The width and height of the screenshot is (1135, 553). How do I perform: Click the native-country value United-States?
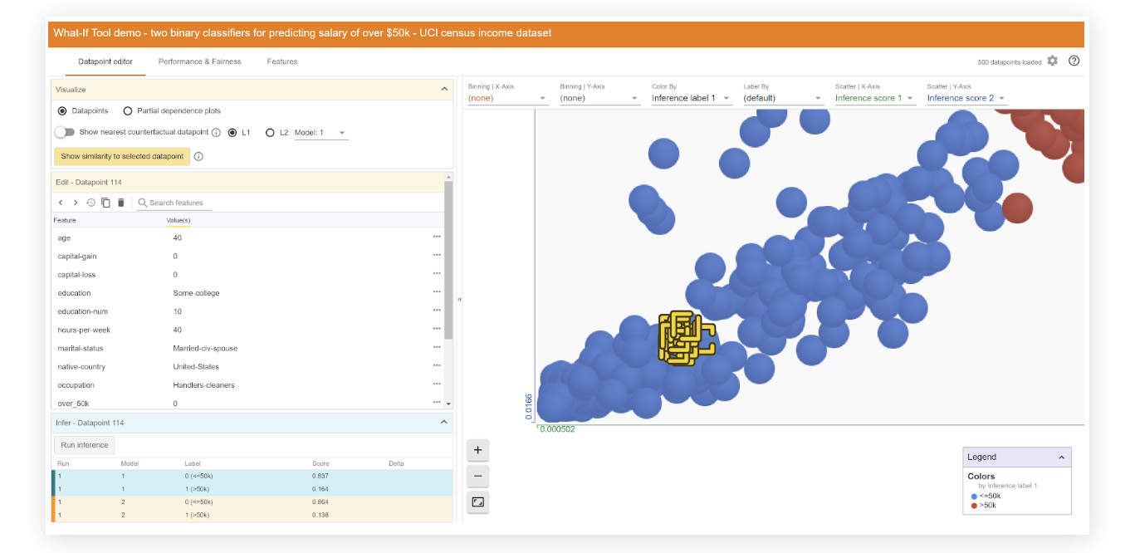pos(196,367)
